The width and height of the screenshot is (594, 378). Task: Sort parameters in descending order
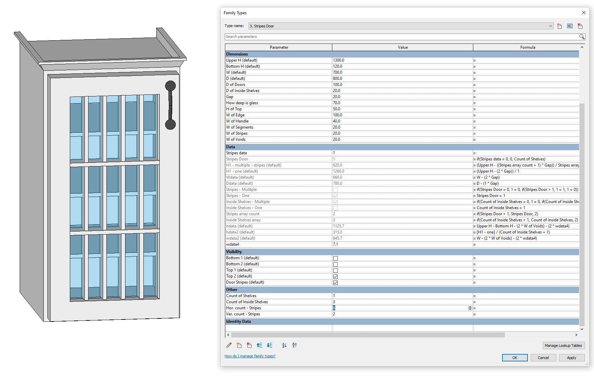[x=294, y=345]
